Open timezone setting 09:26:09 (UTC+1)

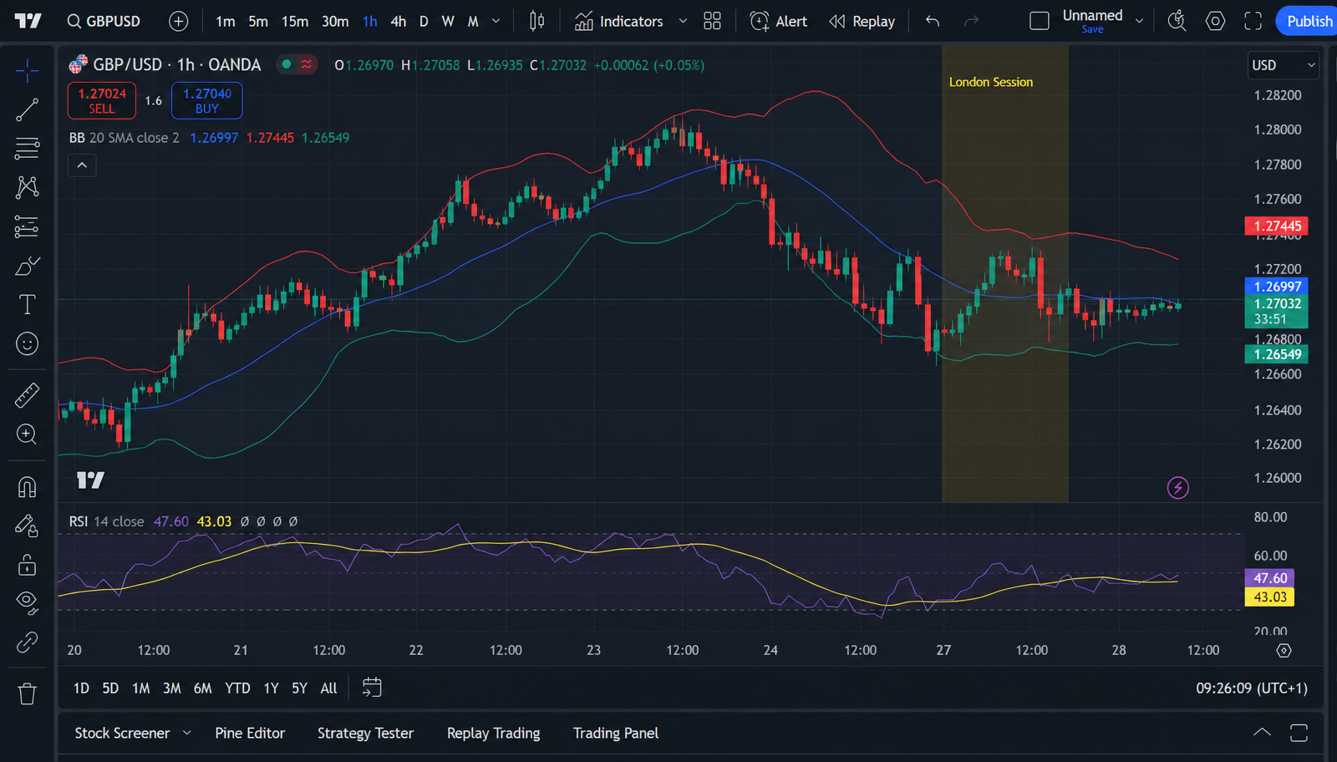pyautogui.click(x=1251, y=688)
